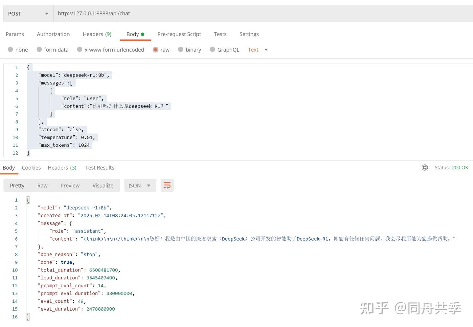473x327 pixels.
Task: Click the "eval_count": 49 line
Action: point(62,301)
